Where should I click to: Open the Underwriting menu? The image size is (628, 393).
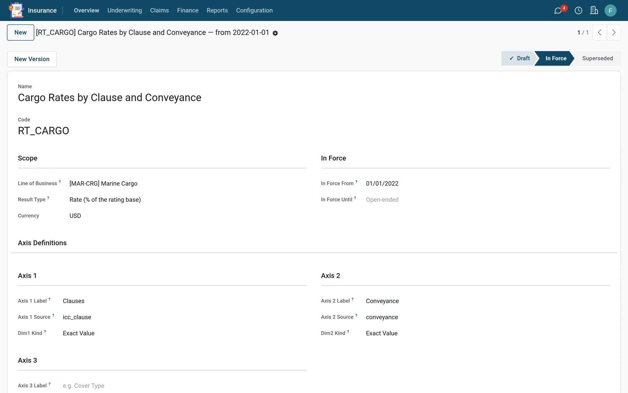(125, 10)
